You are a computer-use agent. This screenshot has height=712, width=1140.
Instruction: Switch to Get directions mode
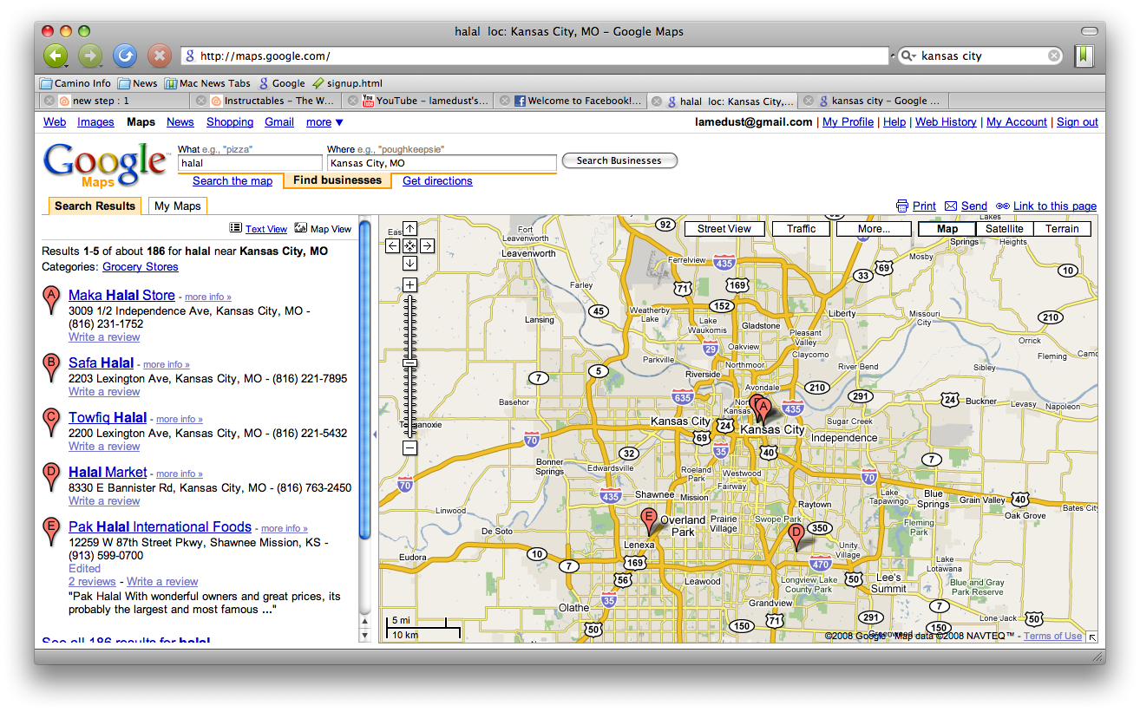(437, 181)
